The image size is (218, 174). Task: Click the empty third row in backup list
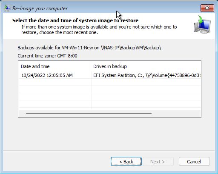pyautogui.click(x=109, y=89)
